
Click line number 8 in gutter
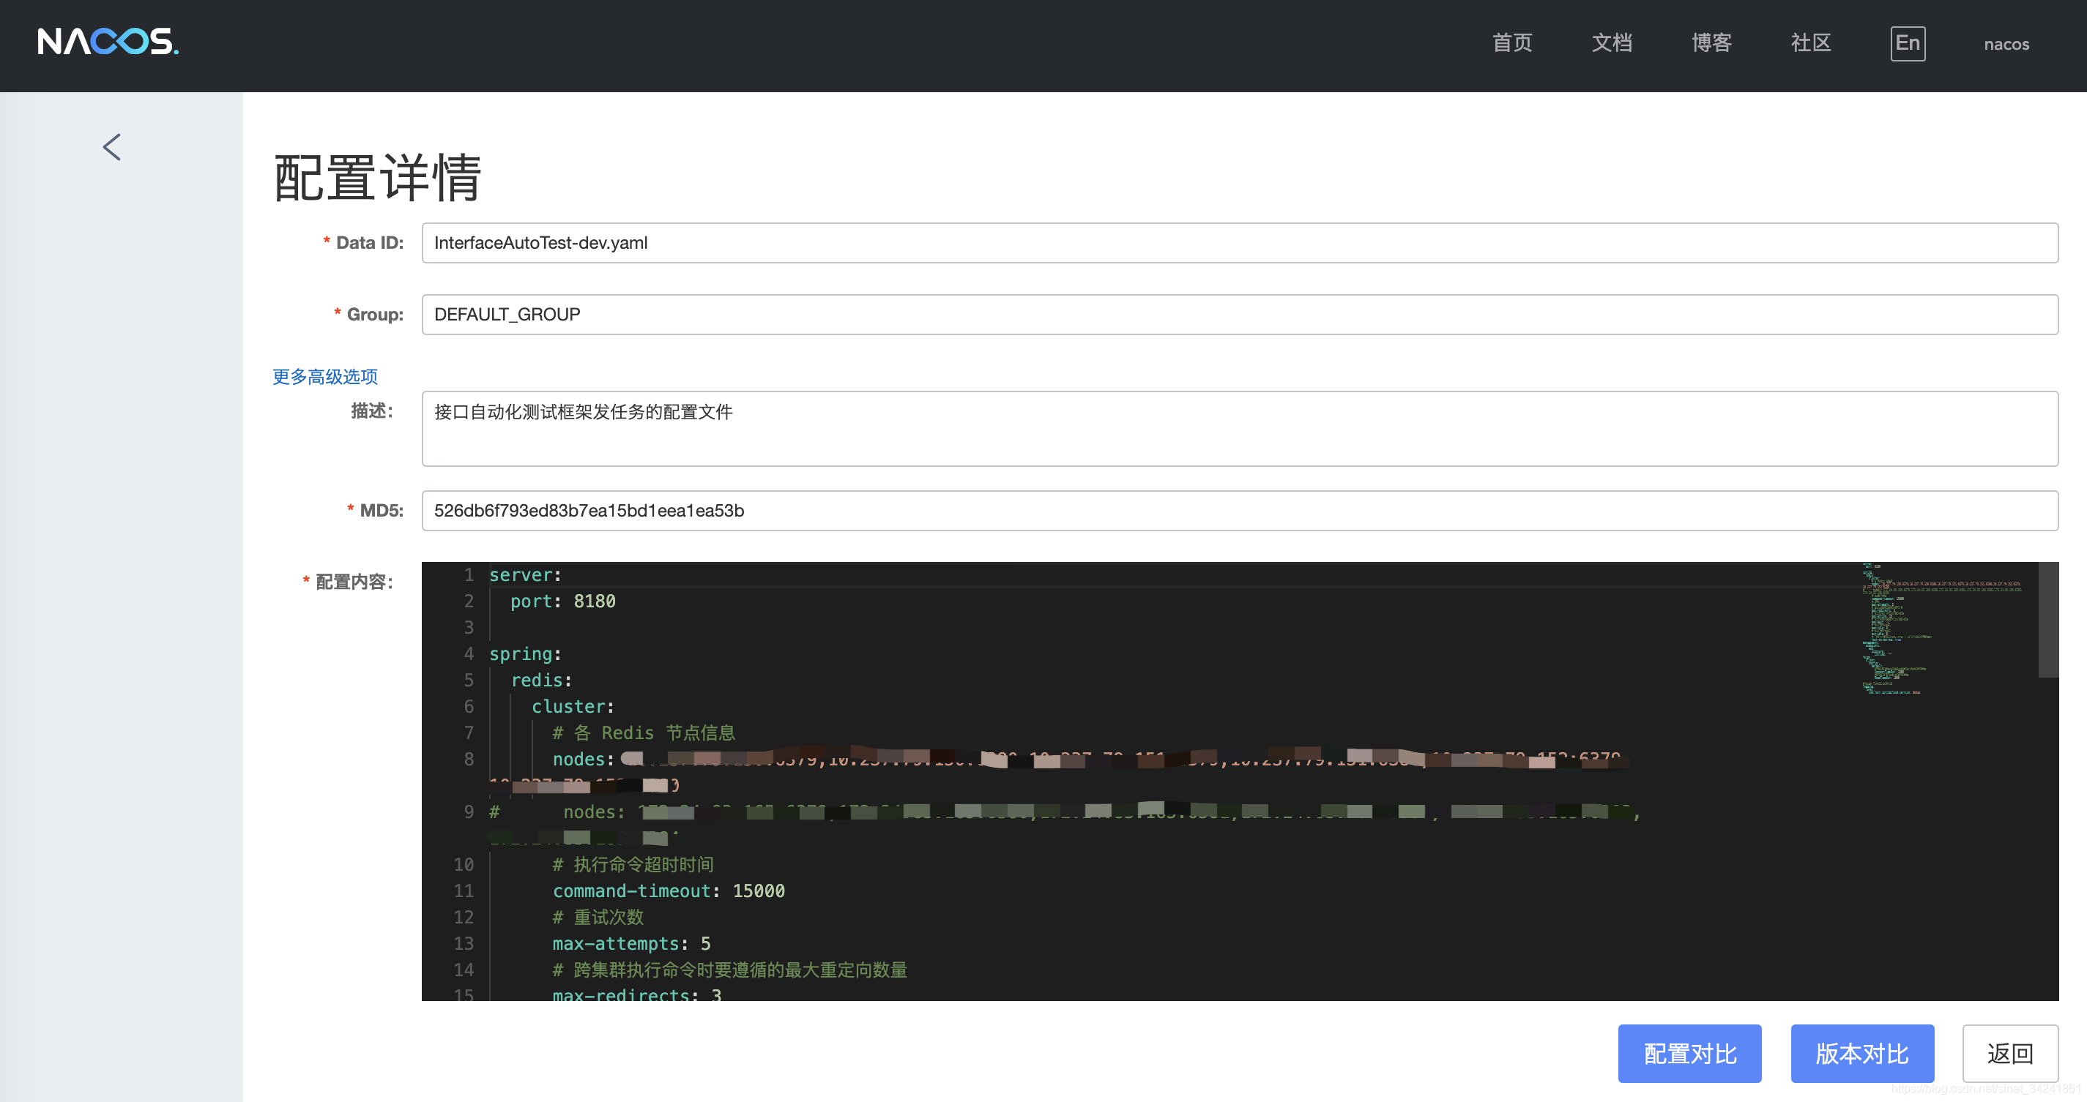point(468,759)
